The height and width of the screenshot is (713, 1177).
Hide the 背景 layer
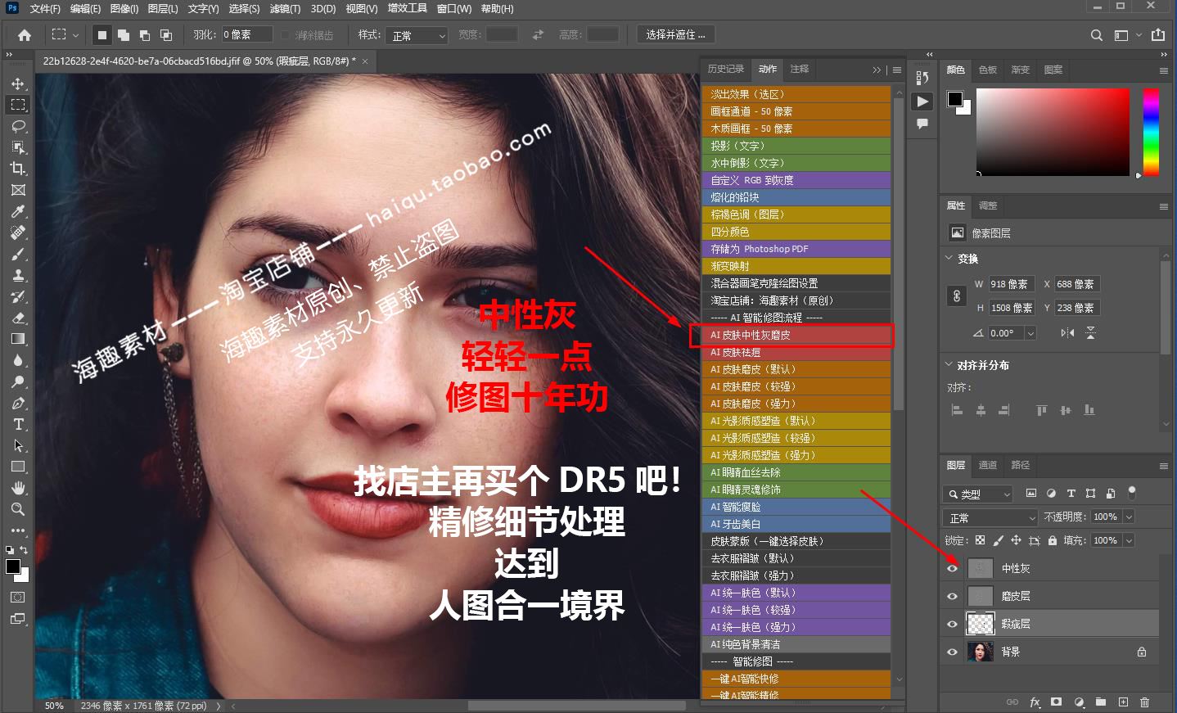point(952,652)
